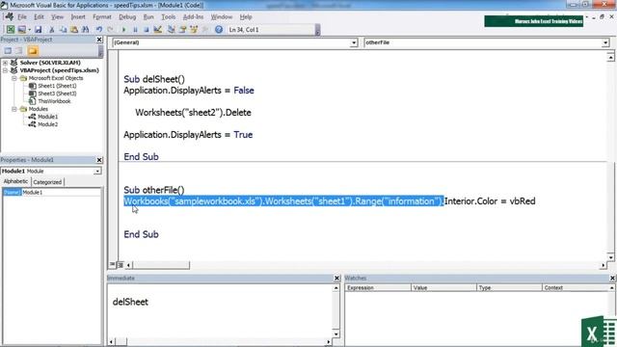This screenshot has width=617, height=347.
Task: Open the Window menu
Action: pos(222,17)
